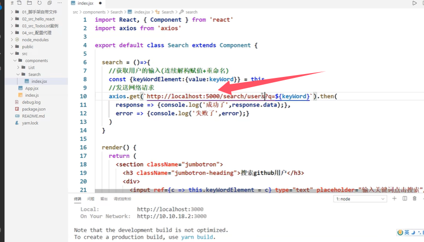Open index.js in the explorer
424x242 pixels.
click(32, 95)
